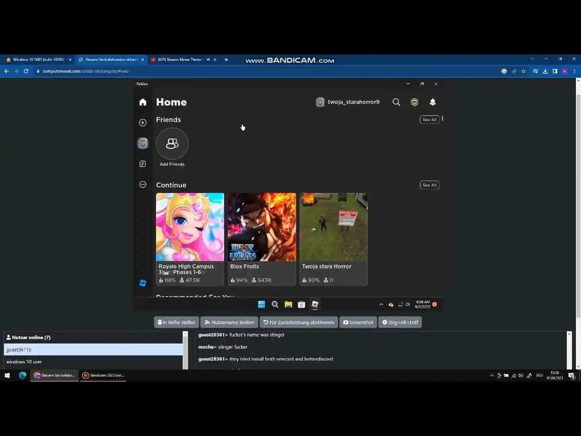
Task: Select windows 10 user in online list
Action: tap(93, 362)
